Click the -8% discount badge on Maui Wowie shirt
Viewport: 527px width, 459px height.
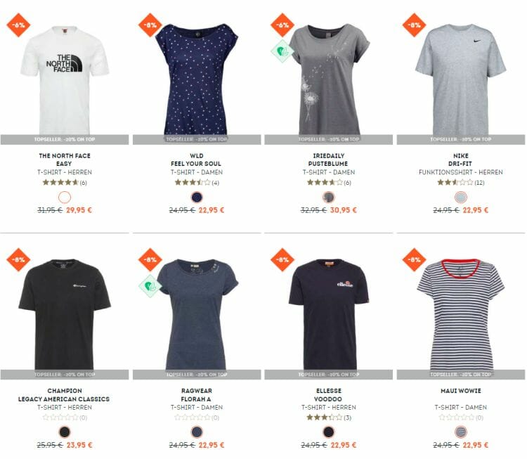[414, 259]
